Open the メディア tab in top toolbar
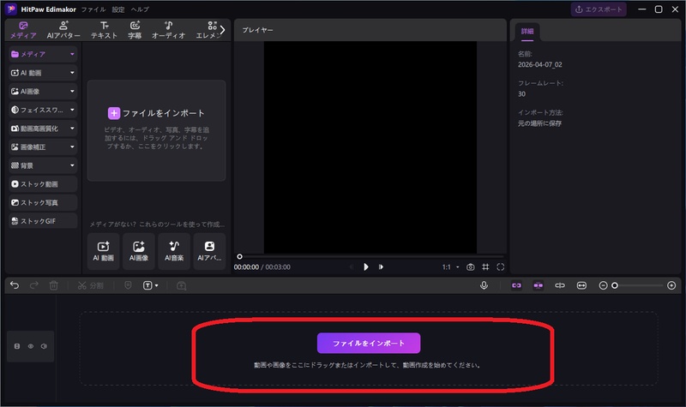The width and height of the screenshot is (686, 407). coord(23,30)
